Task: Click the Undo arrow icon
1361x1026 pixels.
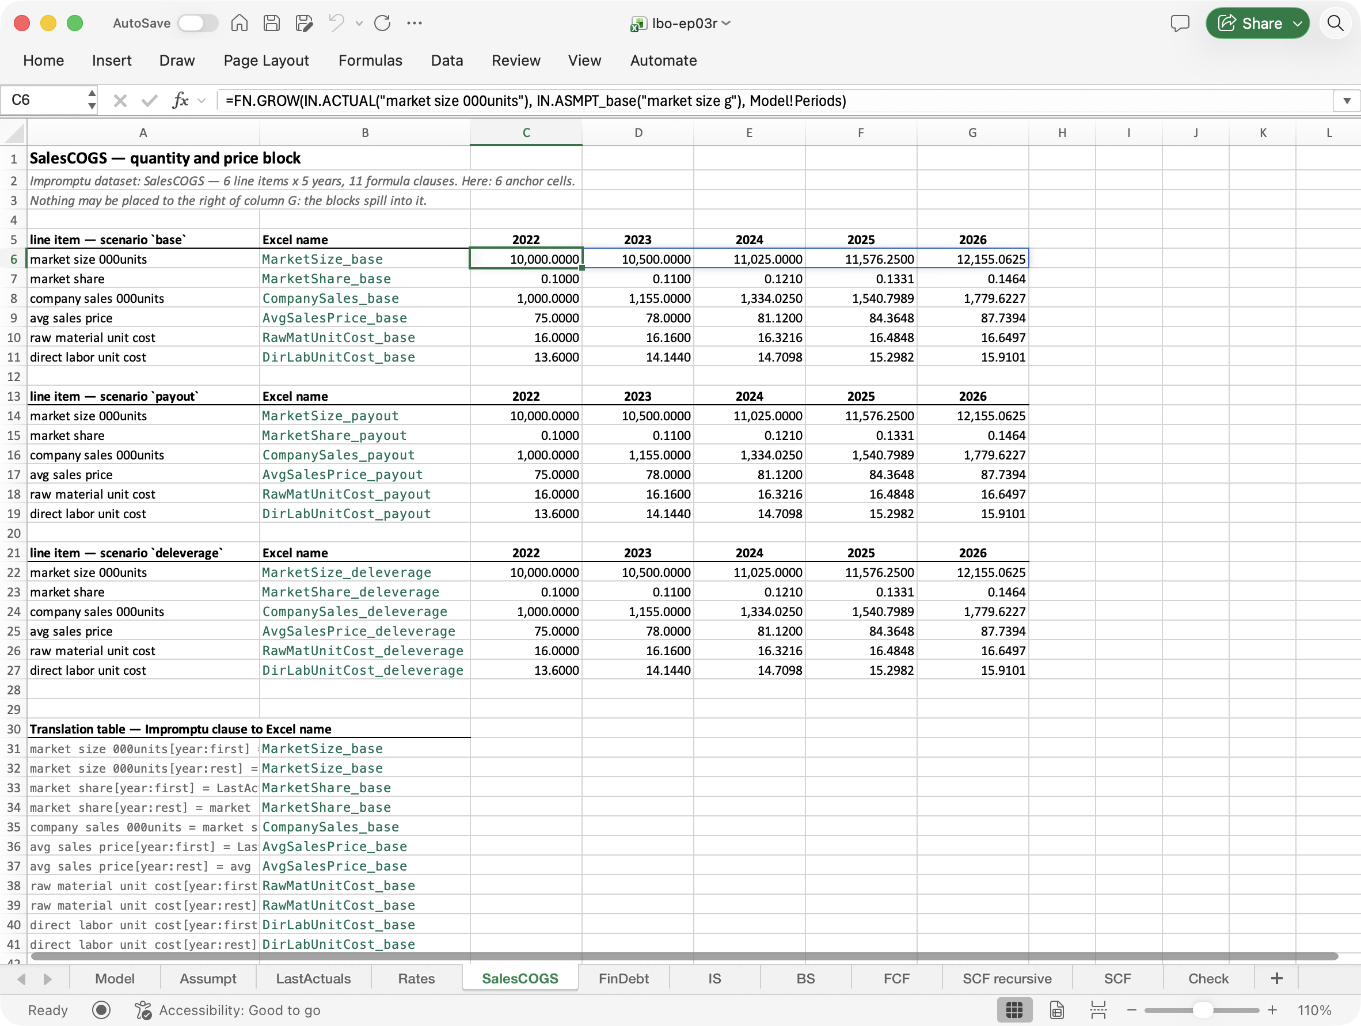Action: pos(337,24)
